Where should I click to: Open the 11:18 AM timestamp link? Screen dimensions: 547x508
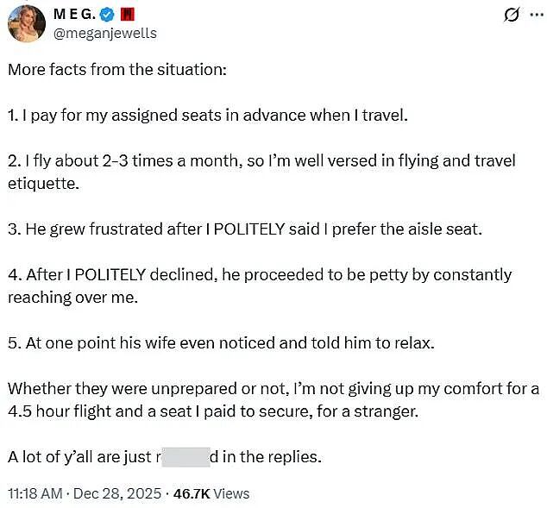click(35, 493)
